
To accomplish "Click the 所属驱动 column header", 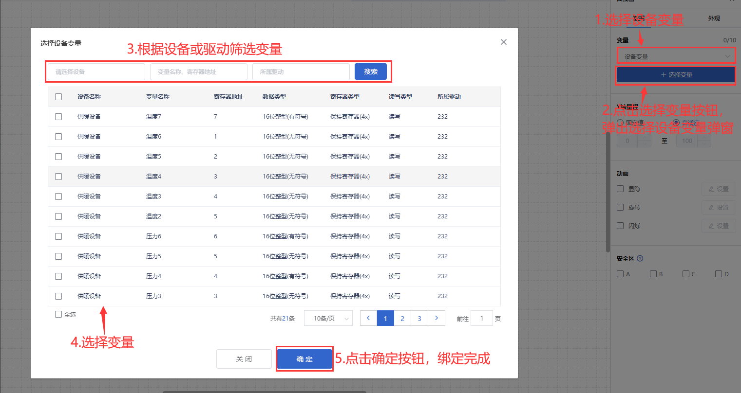I will 449,97.
